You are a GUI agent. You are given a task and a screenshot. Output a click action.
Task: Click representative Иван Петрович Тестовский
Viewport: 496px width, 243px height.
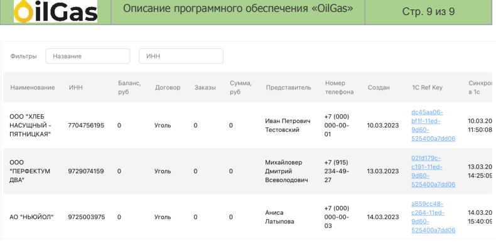(x=288, y=126)
